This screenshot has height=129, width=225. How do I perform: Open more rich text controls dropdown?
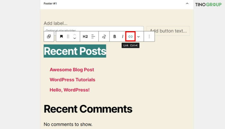139,37
